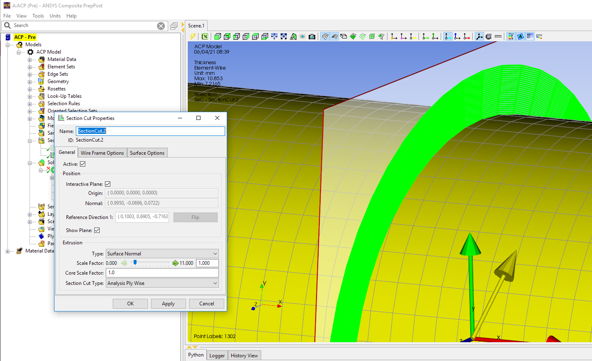Toggle the Interactive Plane checkbox
This screenshot has height=361, width=592.
pyautogui.click(x=108, y=184)
